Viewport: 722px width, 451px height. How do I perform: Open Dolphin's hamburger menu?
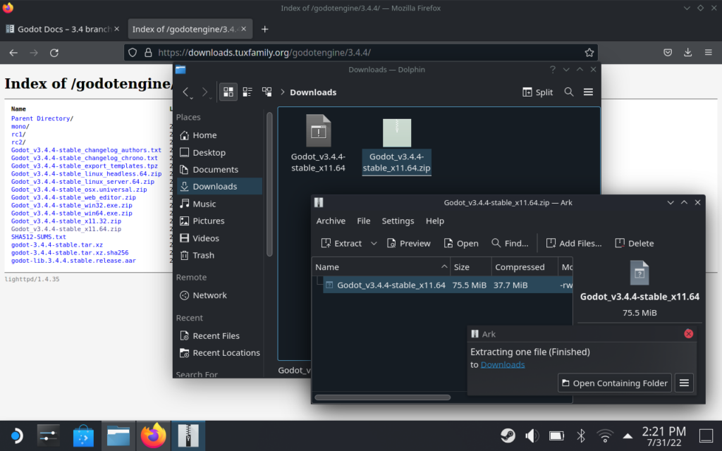coord(588,92)
